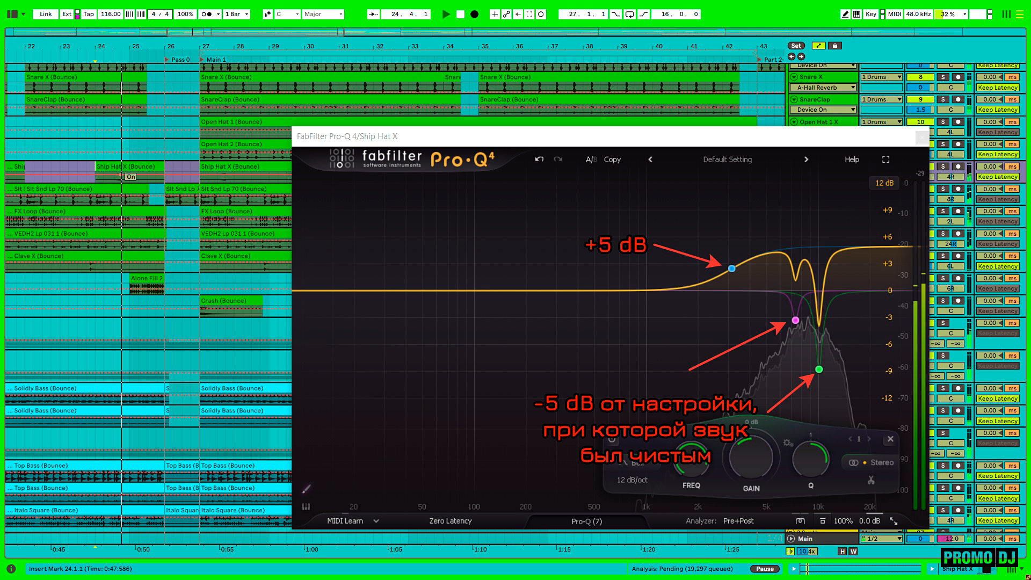Toggle the Link sync button

(x=46, y=15)
